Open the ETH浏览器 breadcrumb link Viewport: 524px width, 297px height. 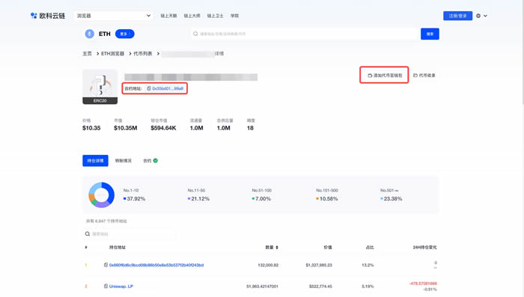(112, 53)
